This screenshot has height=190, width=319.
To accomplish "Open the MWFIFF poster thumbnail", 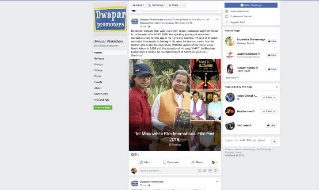I will tap(205, 74).
